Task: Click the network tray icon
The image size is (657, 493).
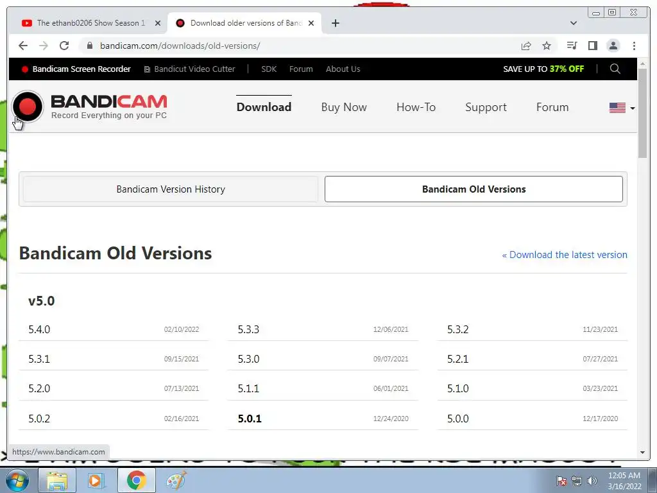Action: point(577,481)
